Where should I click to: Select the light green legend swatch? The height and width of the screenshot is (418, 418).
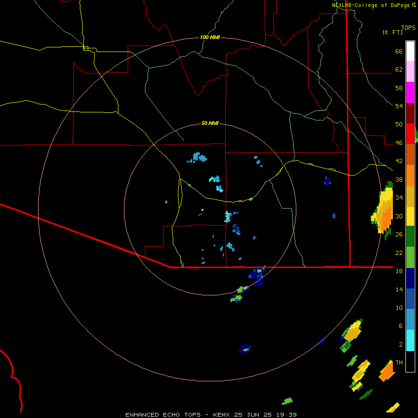410,257
